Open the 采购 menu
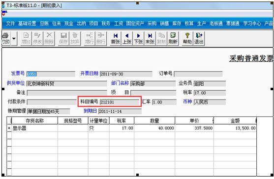Image resolution: width=274 pixels, height=179 pixels. click(x=152, y=24)
